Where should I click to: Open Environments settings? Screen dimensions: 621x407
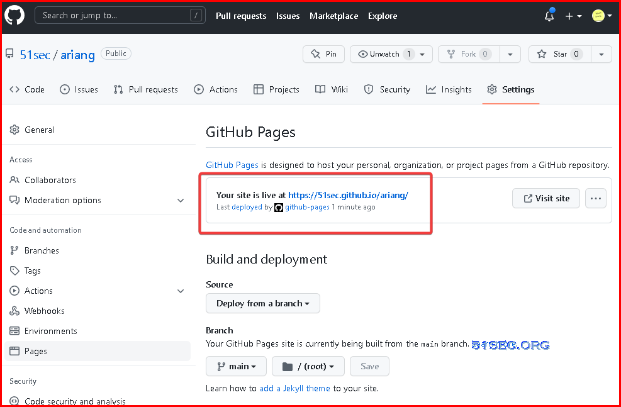tap(98, 332)
